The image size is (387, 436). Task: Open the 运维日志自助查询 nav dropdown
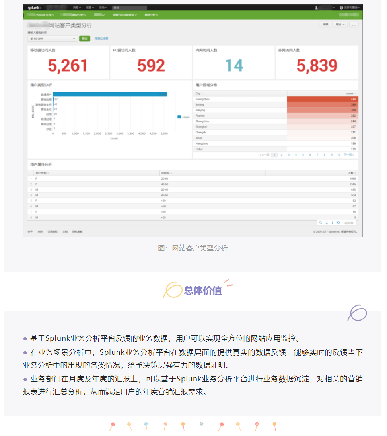point(125,15)
